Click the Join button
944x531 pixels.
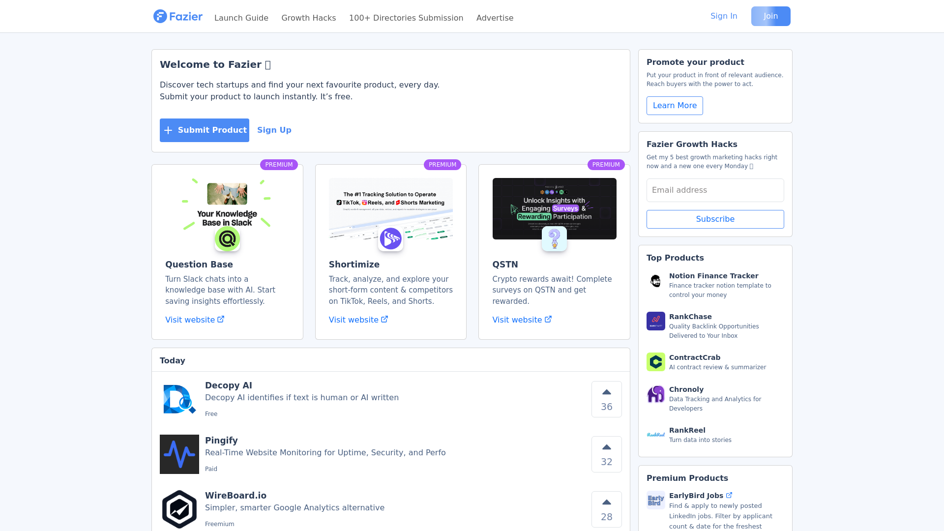[770, 16]
